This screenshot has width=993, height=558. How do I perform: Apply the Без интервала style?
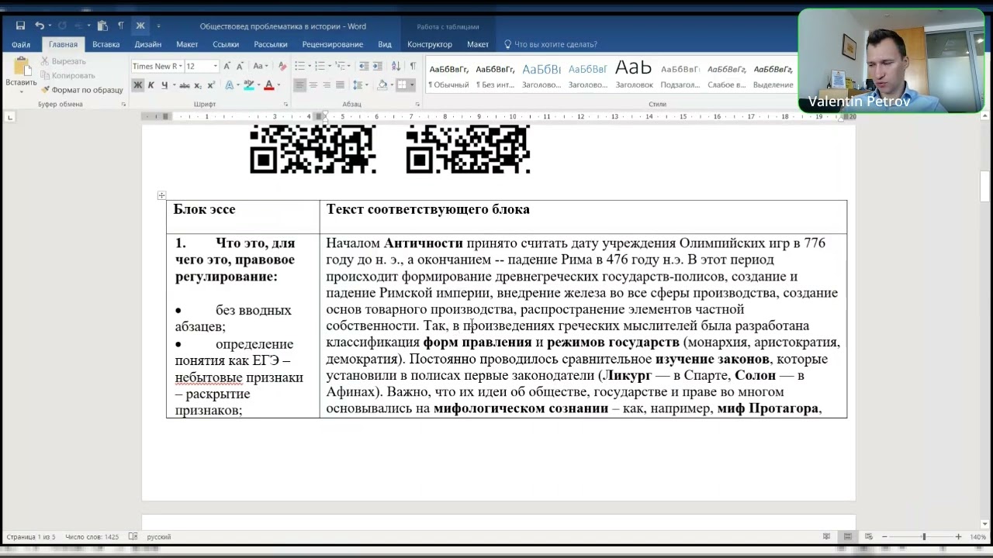[495, 75]
